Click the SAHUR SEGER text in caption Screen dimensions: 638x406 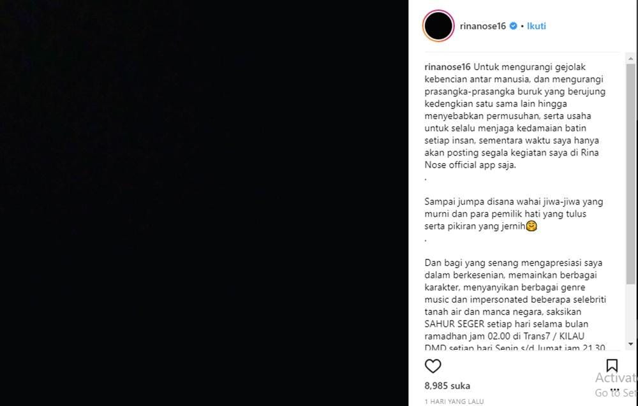click(454, 324)
